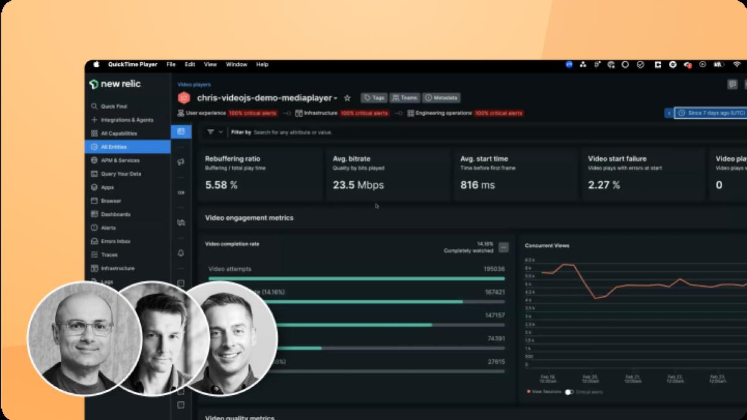The width and height of the screenshot is (747, 420).
Task: Click the New Relic logo
Action: point(115,84)
